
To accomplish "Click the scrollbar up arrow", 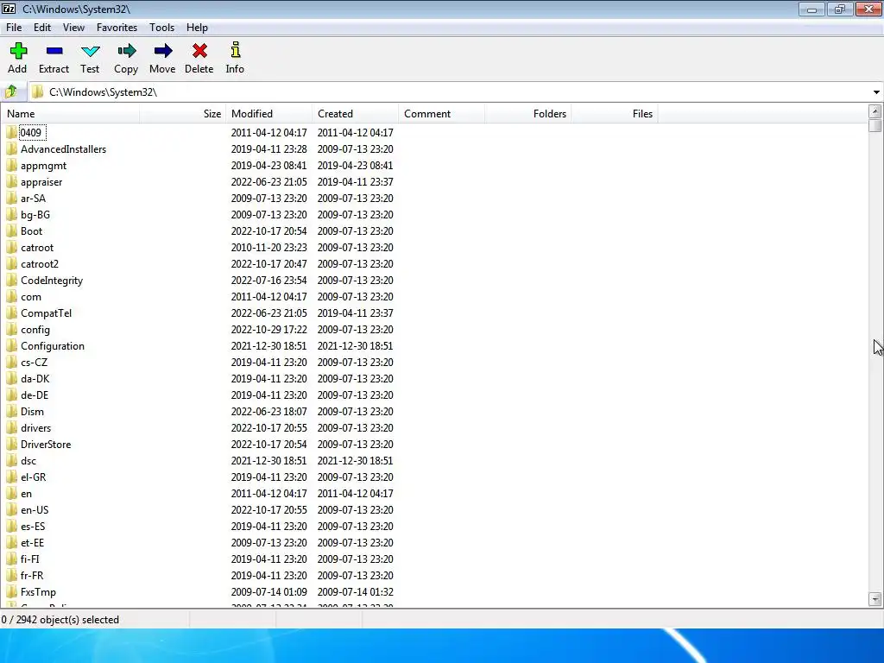I will pyautogui.click(x=875, y=111).
